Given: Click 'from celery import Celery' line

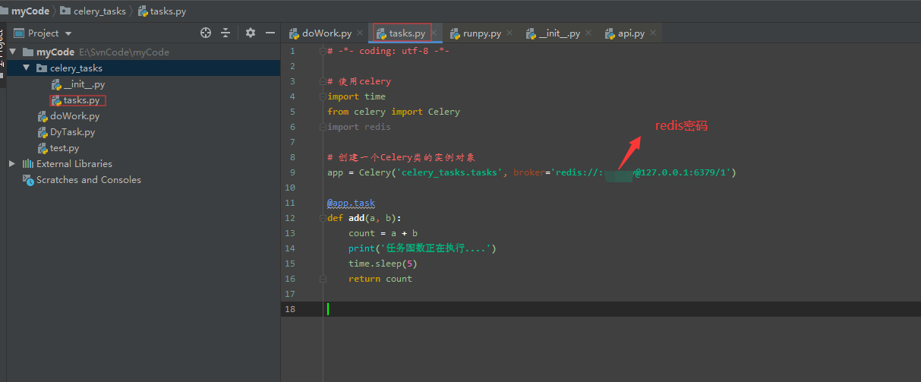Looking at the screenshot, I should (393, 112).
